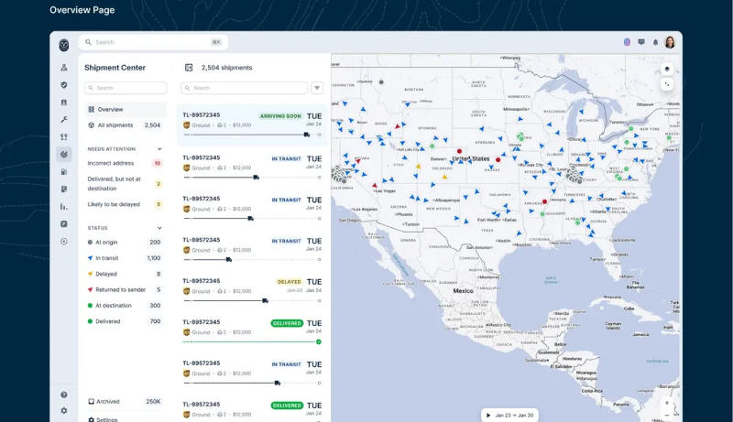Open the shield check rail icon

[x=64, y=85]
